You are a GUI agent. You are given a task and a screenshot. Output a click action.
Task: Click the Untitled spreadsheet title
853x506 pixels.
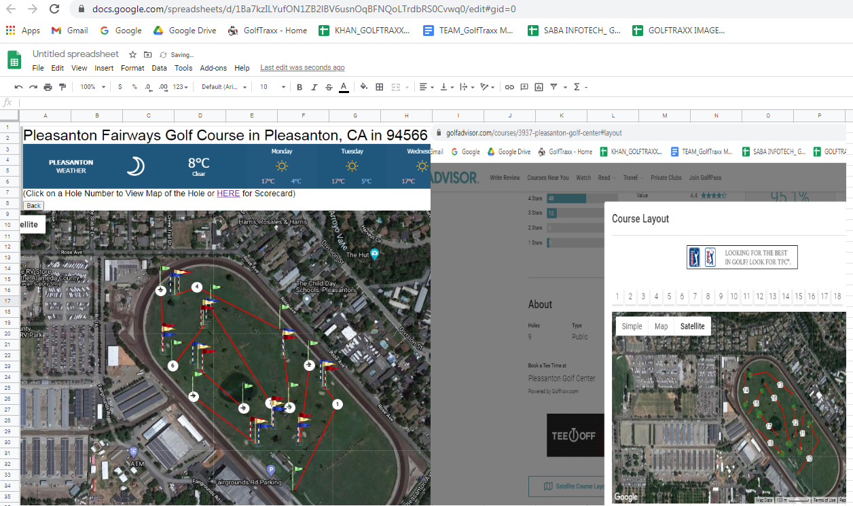75,54
